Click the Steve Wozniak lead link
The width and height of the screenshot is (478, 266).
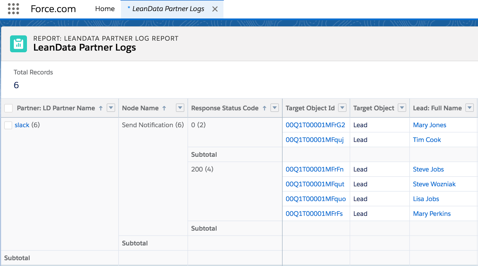point(434,184)
